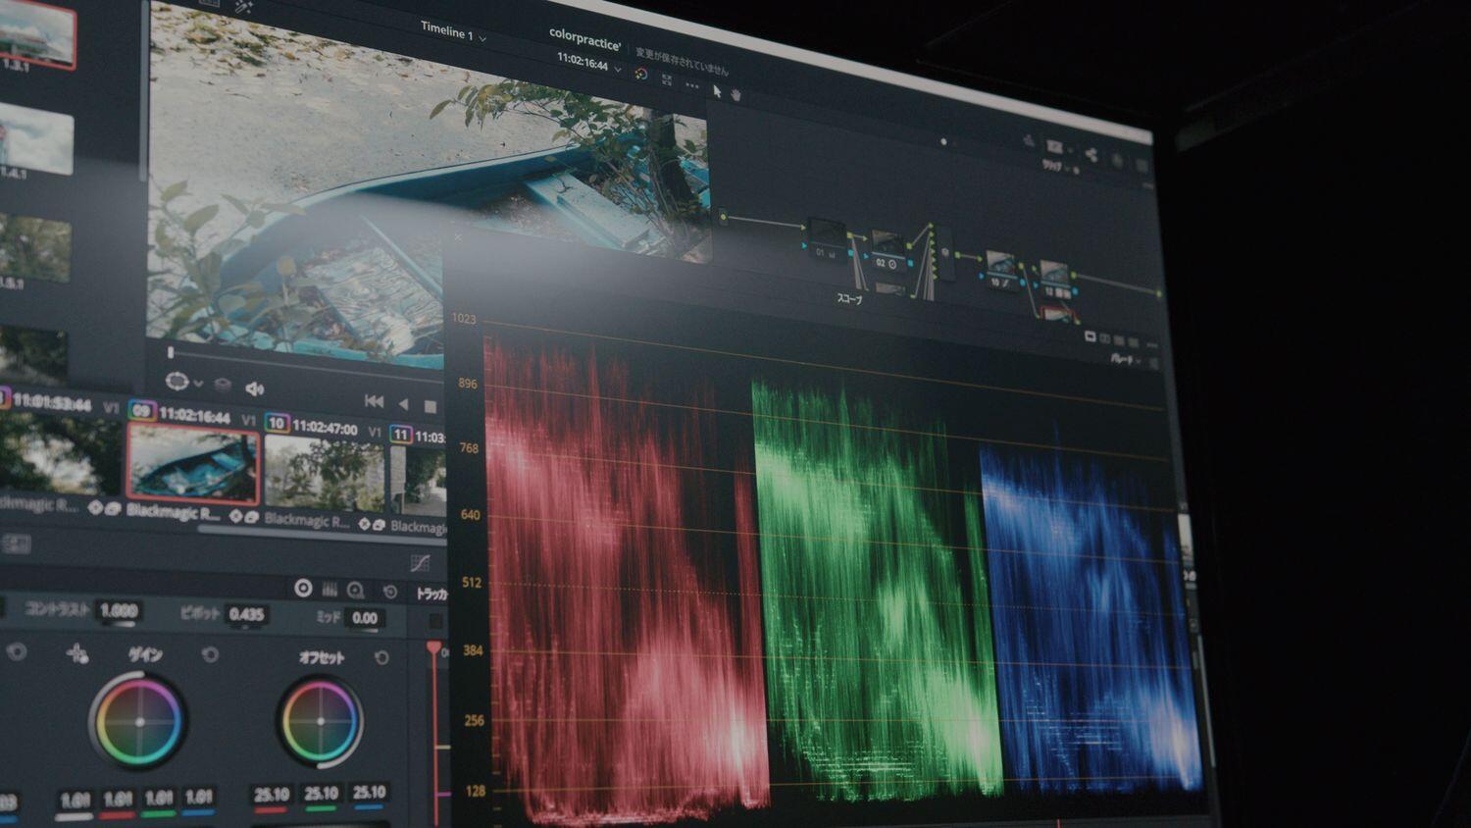Image resolution: width=1471 pixels, height=828 pixels.
Task: Select two-scope layout icon
Action: tap(1105, 338)
